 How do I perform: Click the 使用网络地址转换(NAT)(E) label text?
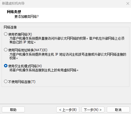coord(28,50)
